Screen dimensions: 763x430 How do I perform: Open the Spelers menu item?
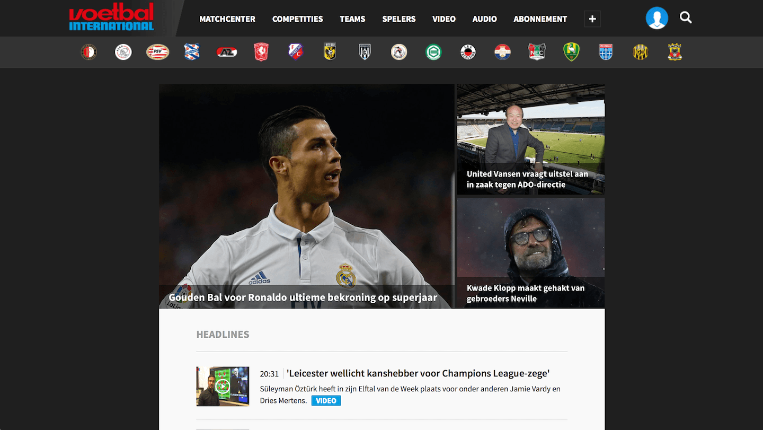(398, 19)
